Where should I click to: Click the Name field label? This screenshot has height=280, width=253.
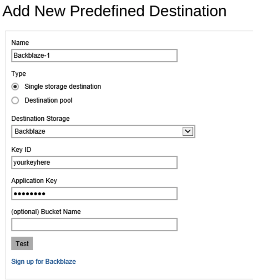coord(20,43)
